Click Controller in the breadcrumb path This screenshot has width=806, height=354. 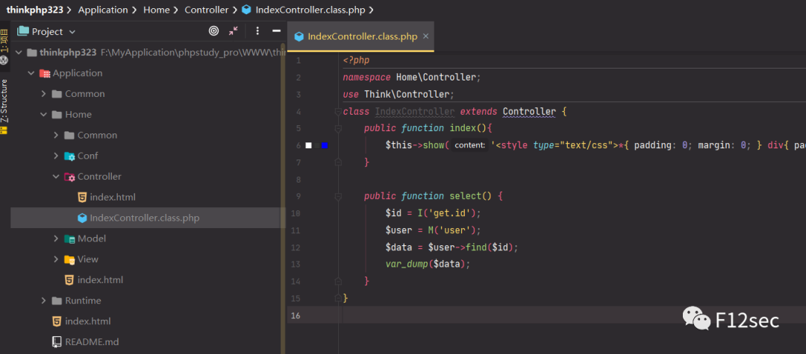(x=207, y=10)
